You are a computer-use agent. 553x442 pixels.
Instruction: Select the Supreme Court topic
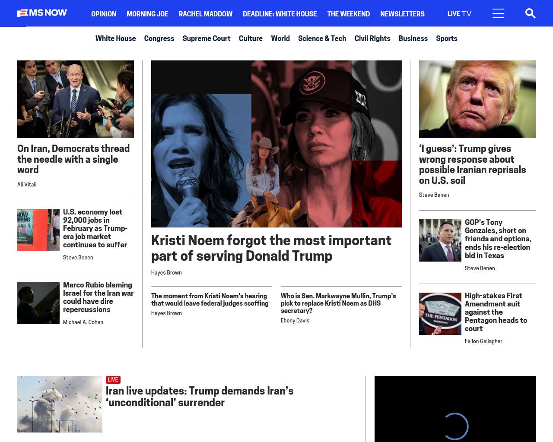(206, 38)
